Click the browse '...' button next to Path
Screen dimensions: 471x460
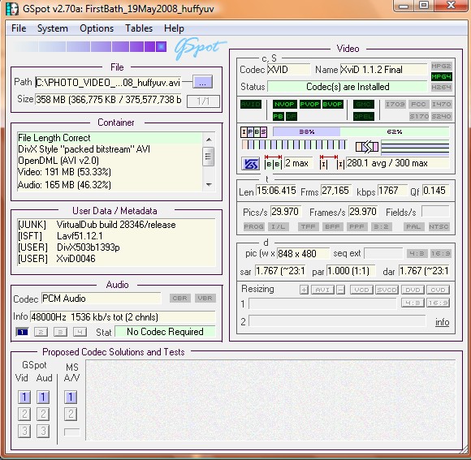[x=202, y=82]
